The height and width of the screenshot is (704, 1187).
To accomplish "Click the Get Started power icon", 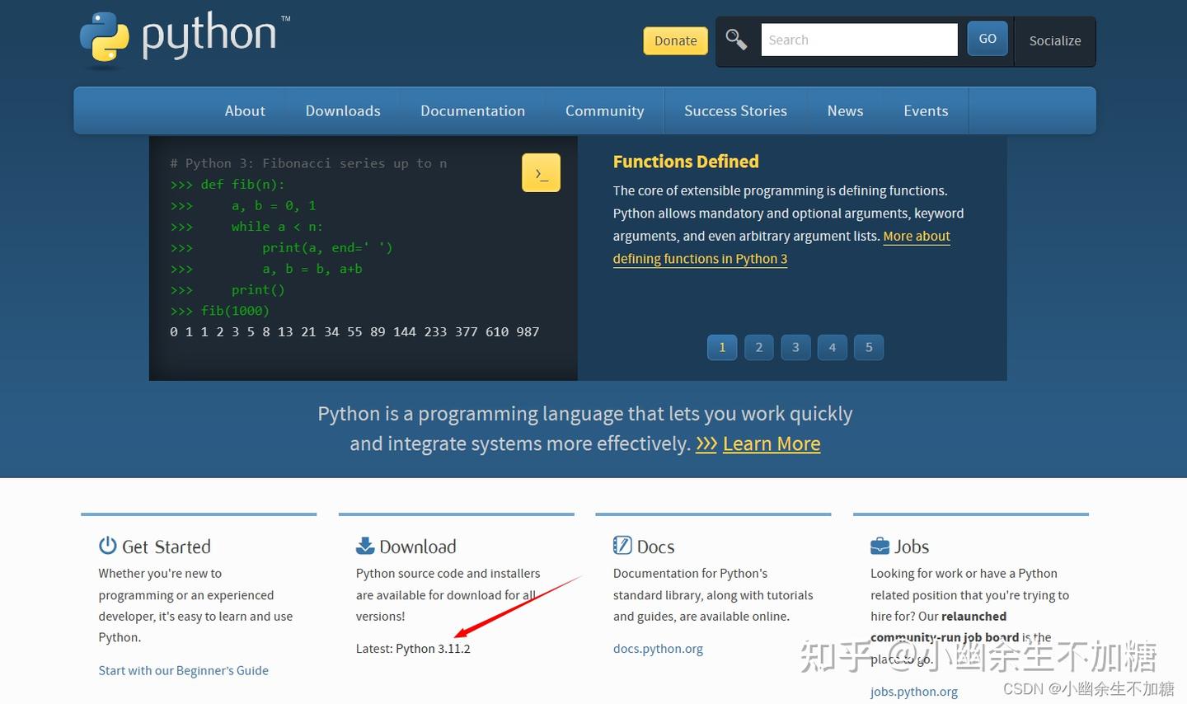I will pos(107,545).
